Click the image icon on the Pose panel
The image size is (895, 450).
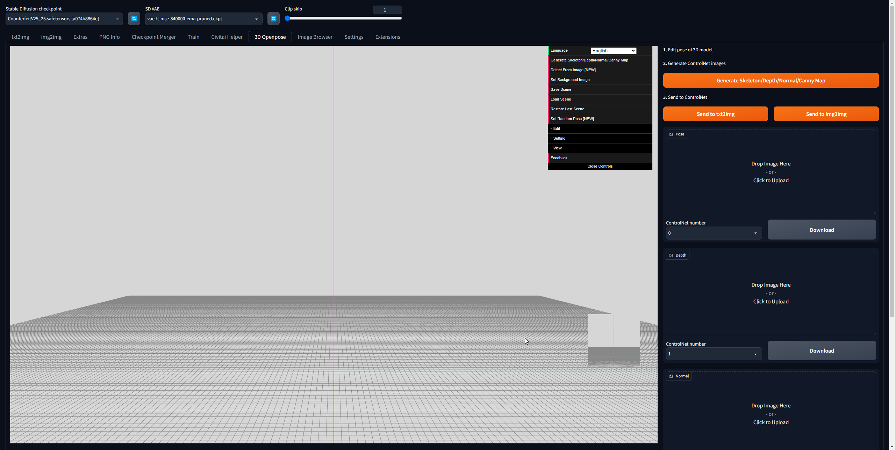670,134
